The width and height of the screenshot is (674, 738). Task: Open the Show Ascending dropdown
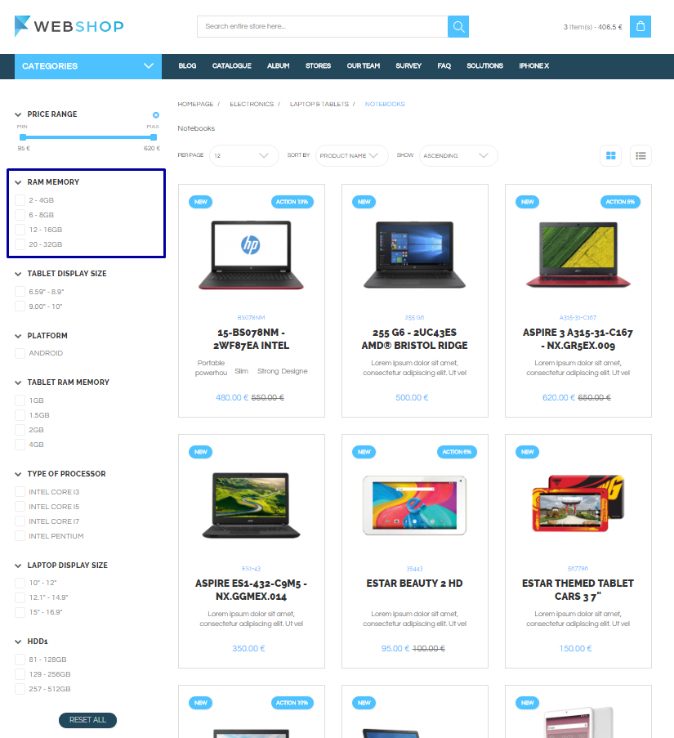tap(458, 156)
